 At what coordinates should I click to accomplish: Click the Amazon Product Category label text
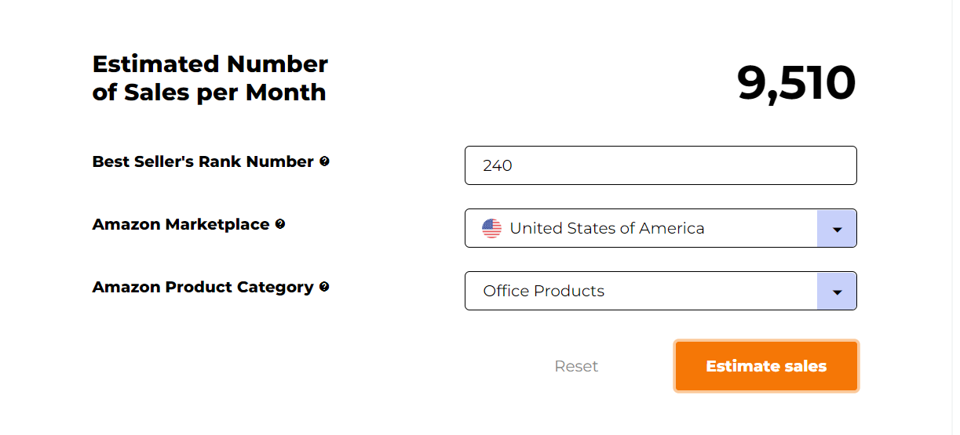pos(203,287)
